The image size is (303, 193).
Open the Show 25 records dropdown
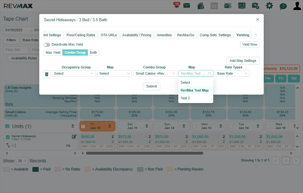coord(22,161)
